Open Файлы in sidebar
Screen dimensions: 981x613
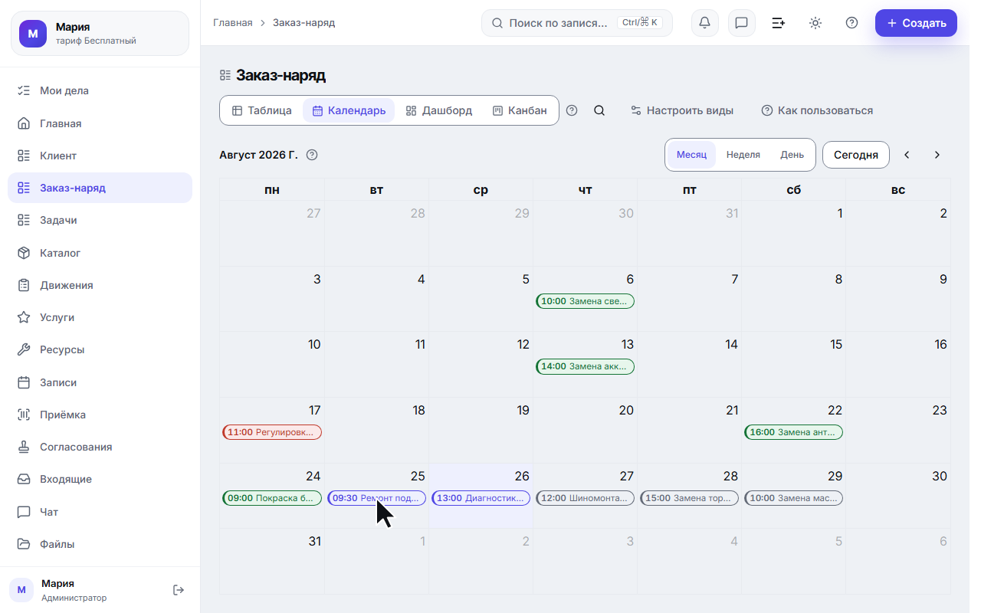coord(100,544)
